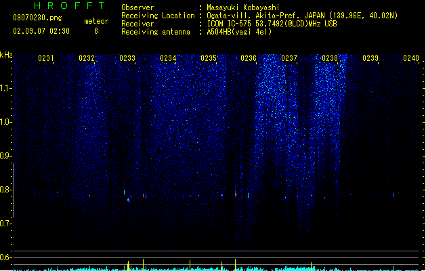
Task: Click the 0.8 kHz axis label
Action: tap(5, 190)
